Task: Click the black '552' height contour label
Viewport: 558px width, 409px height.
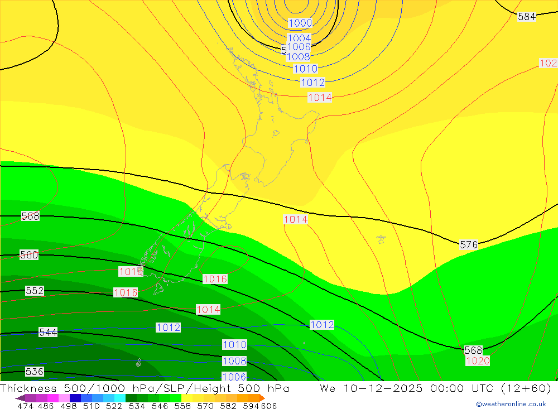Action: (x=35, y=291)
